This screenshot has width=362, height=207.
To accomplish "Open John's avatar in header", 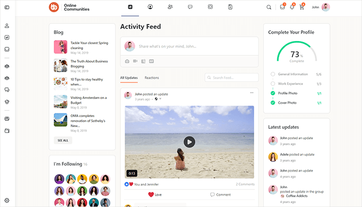I will pyautogui.click(x=326, y=7).
